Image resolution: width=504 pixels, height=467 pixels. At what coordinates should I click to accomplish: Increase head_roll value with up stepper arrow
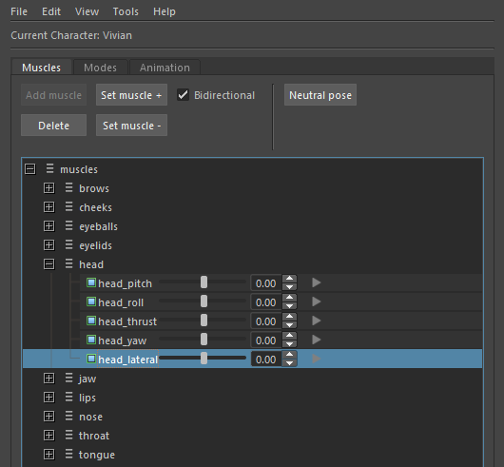(290, 298)
